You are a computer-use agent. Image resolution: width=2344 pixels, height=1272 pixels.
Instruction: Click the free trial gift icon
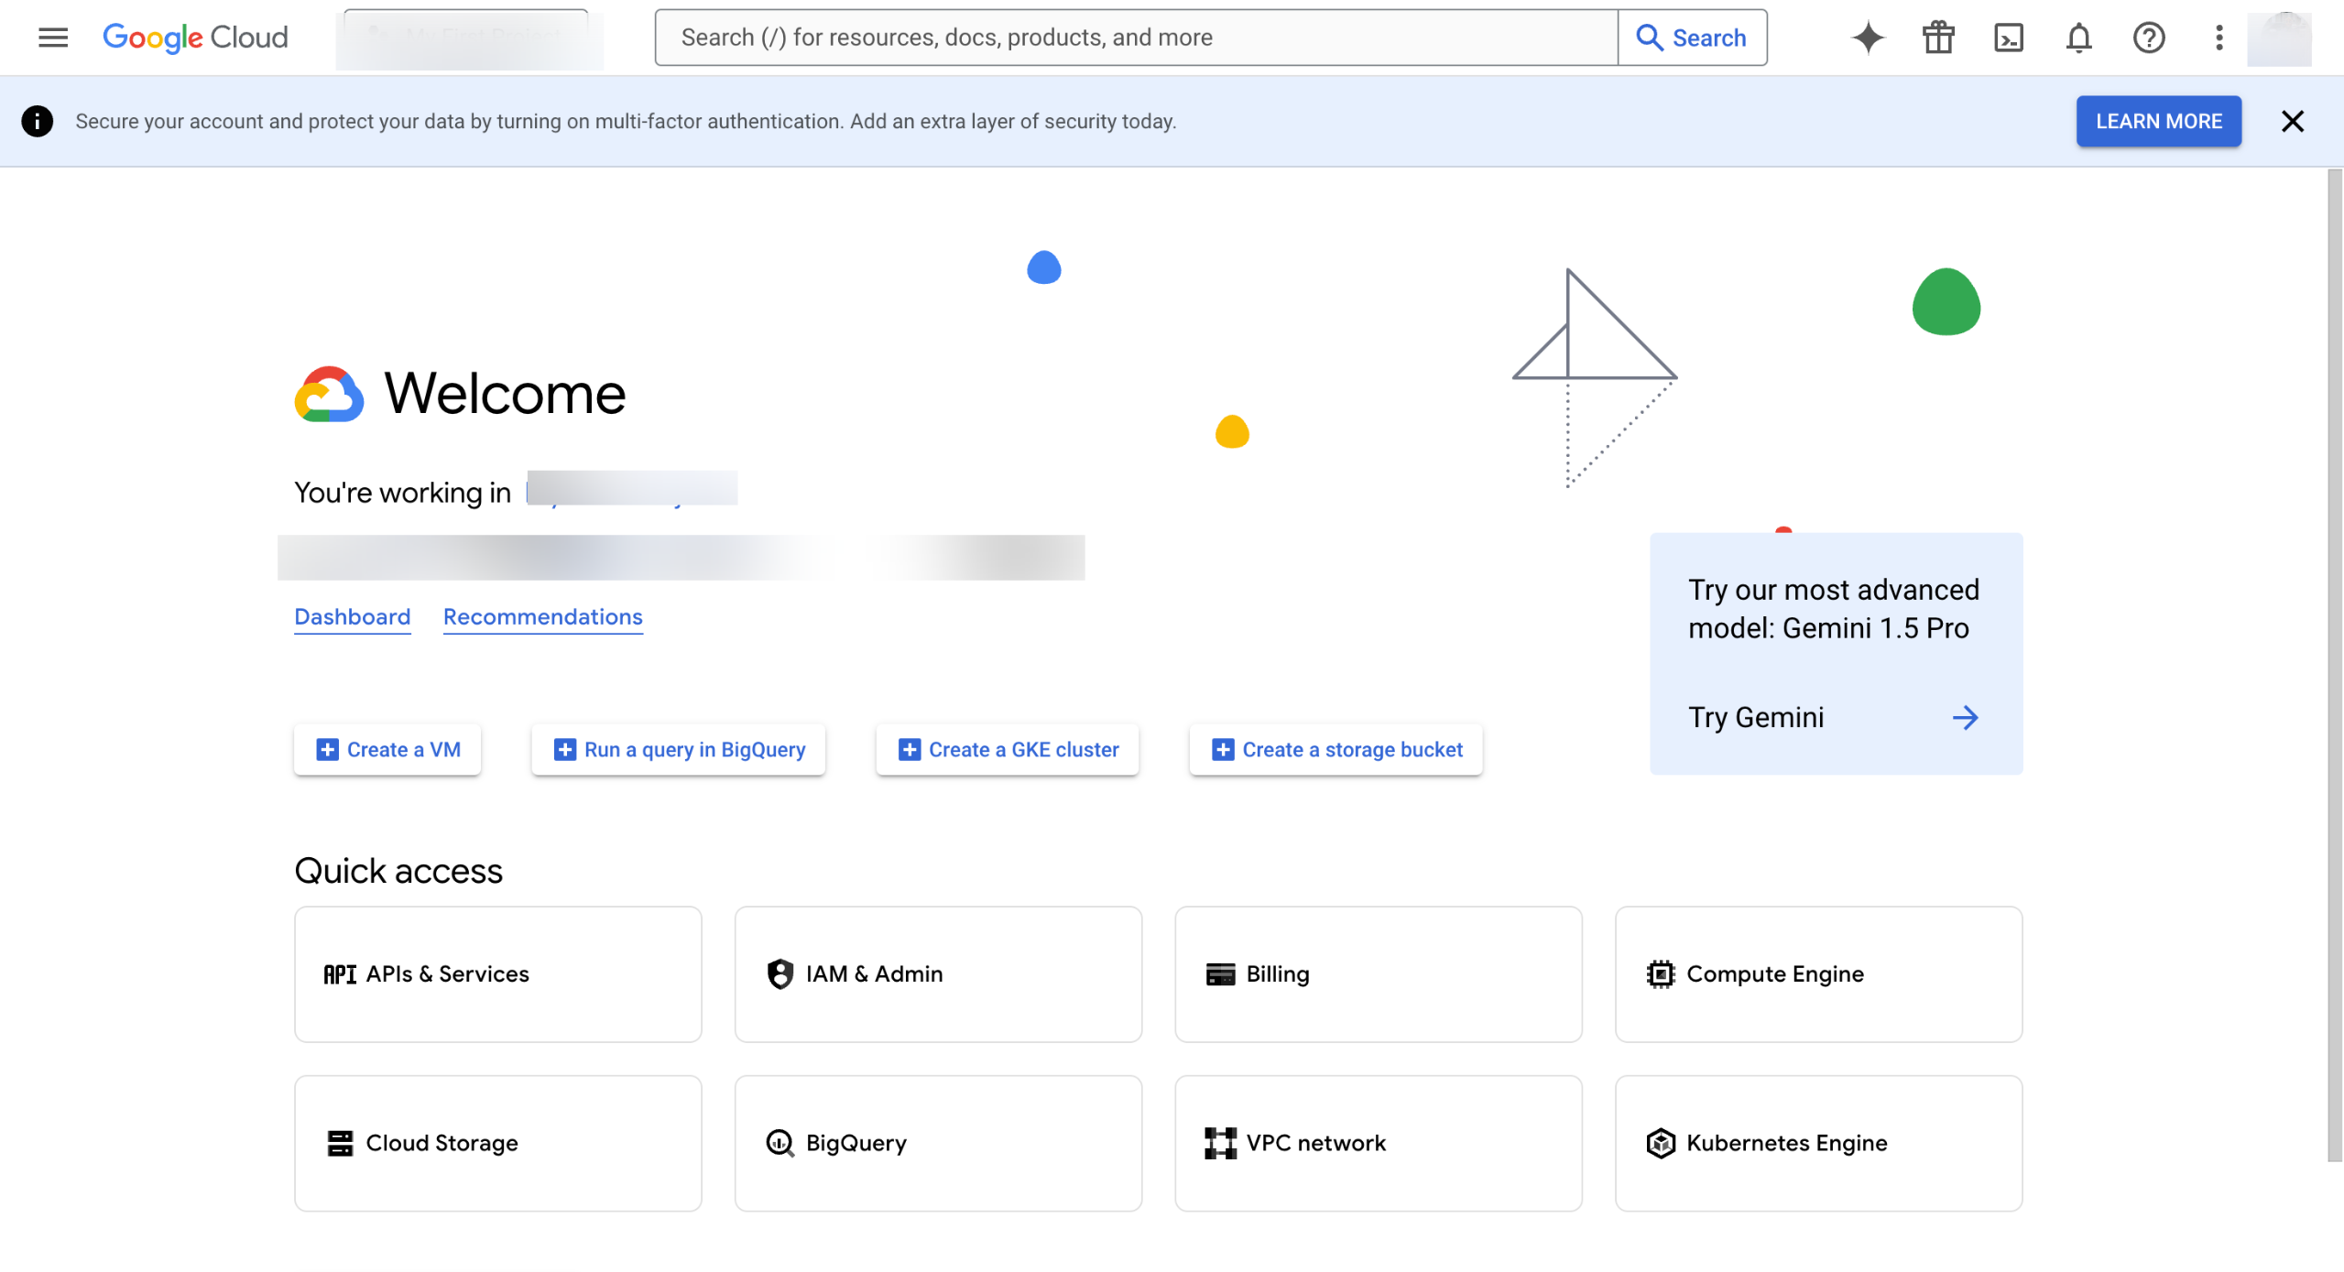1938,38
